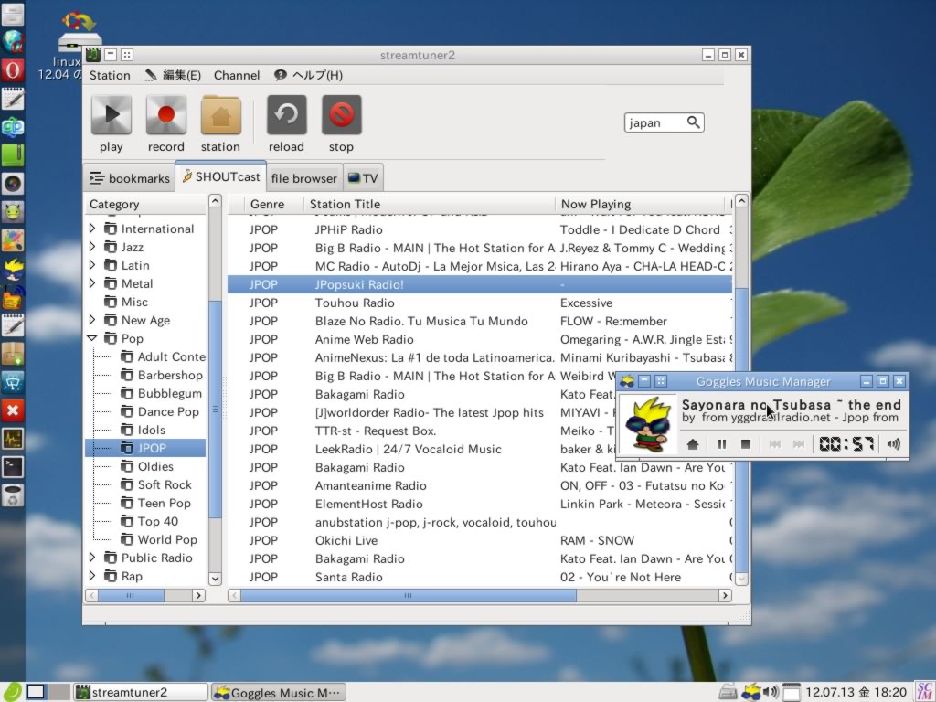
Task: Click the Opera icon in the dock
Action: click(x=13, y=69)
